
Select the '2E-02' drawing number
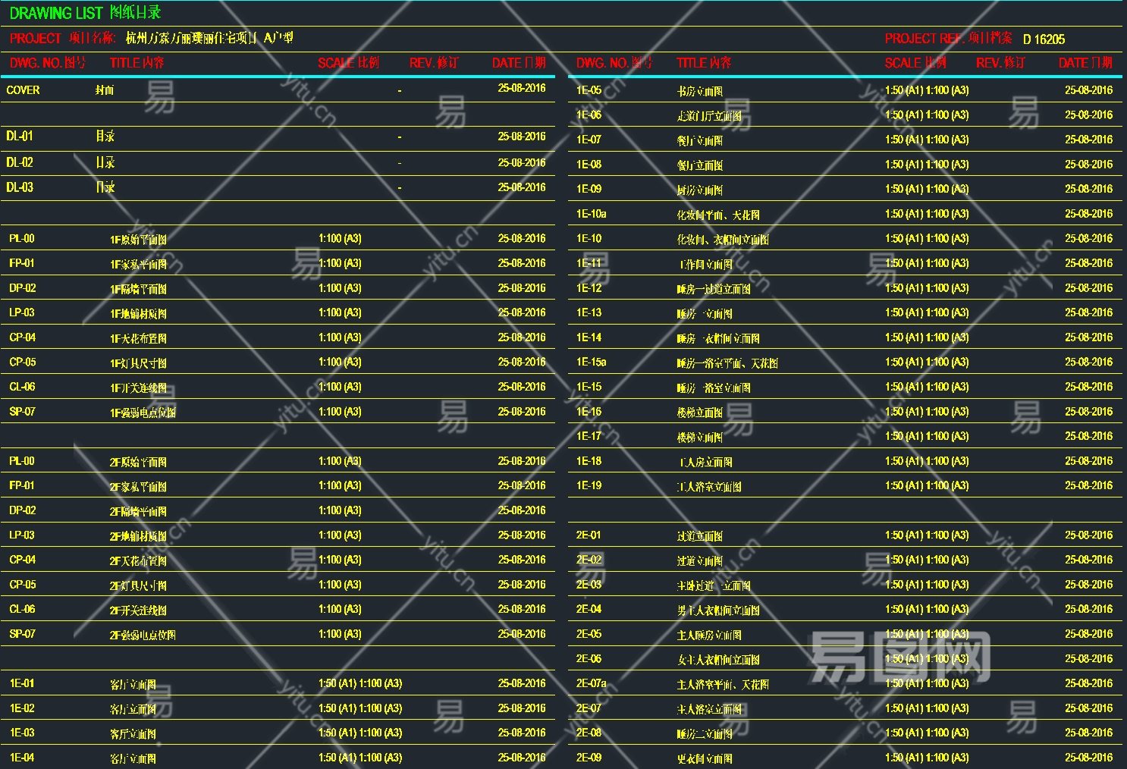tap(589, 560)
